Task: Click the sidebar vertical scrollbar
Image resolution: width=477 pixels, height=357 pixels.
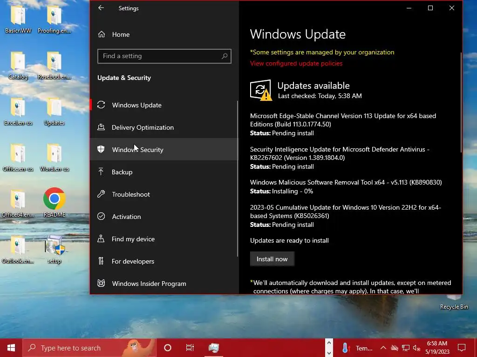Action: [x=237, y=179]
